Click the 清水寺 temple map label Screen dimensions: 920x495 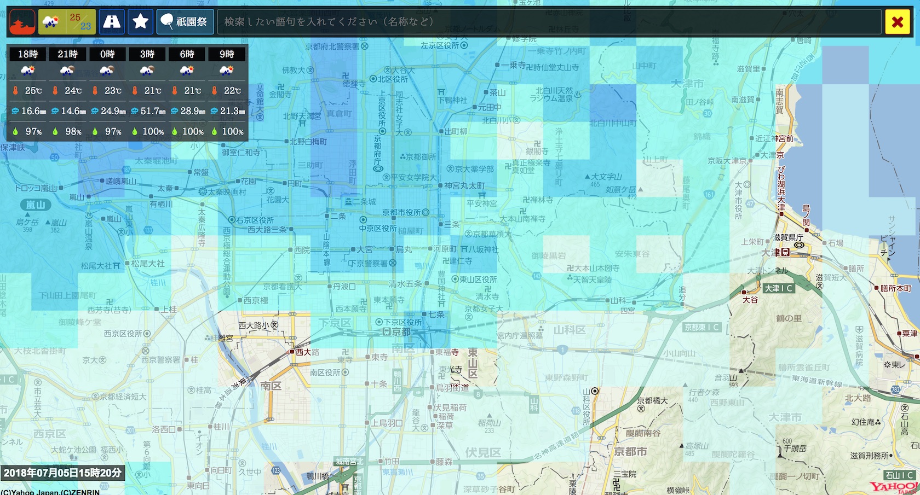point(487,296)
